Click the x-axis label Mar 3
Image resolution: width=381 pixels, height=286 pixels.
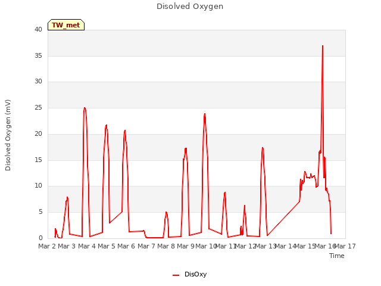pyautogui.click(x=67, y=246)
